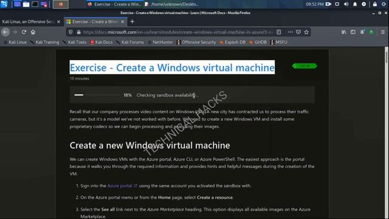Open the Firefox library icon
Image resolution: width=389 pixels, height=219 pixels.
click(x=344, y=32)
